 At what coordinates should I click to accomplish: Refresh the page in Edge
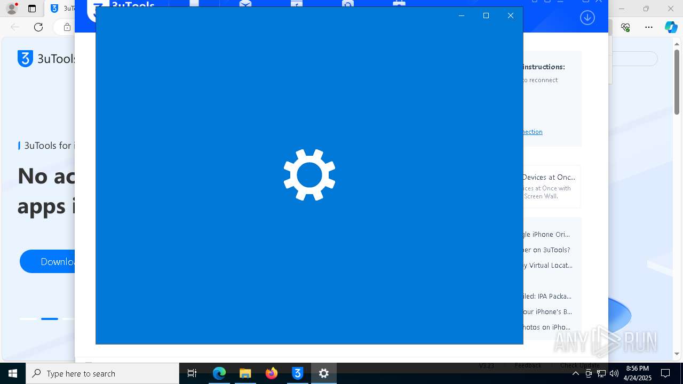38,27
